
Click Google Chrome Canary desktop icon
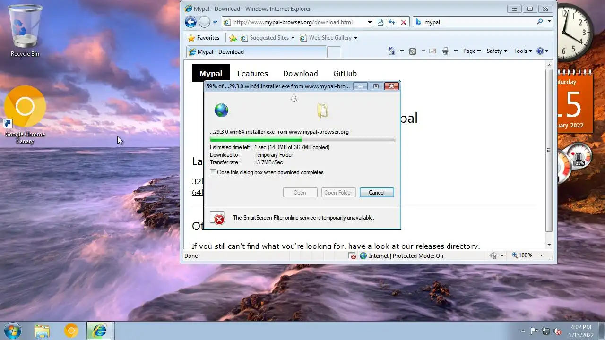click(25, 115)
